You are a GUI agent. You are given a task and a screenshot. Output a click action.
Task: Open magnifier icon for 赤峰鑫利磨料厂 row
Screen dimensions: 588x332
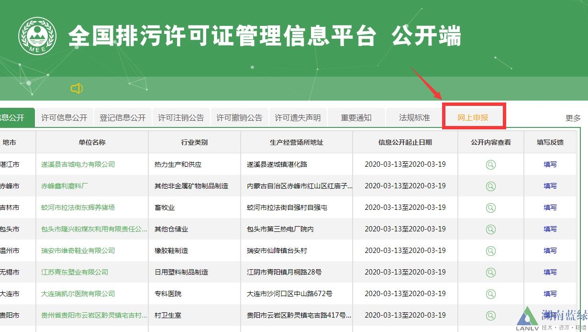[490, 186]
